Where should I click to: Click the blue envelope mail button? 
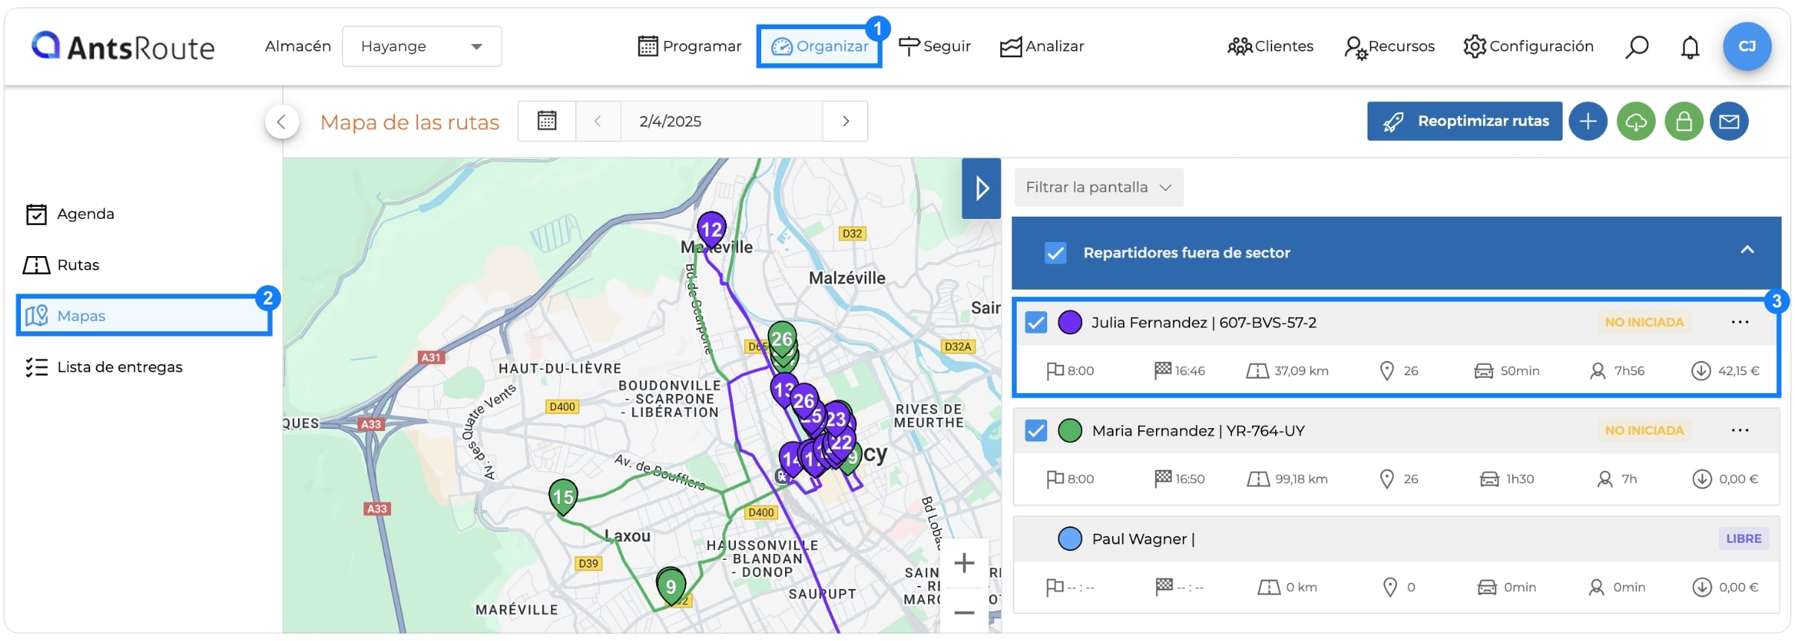click(1729, 121)
